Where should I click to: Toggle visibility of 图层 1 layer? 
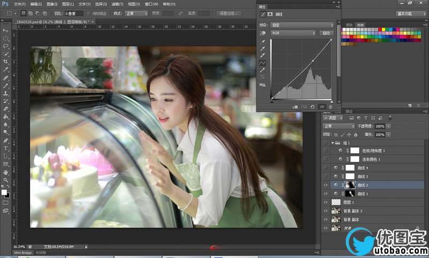coord(326,202)
